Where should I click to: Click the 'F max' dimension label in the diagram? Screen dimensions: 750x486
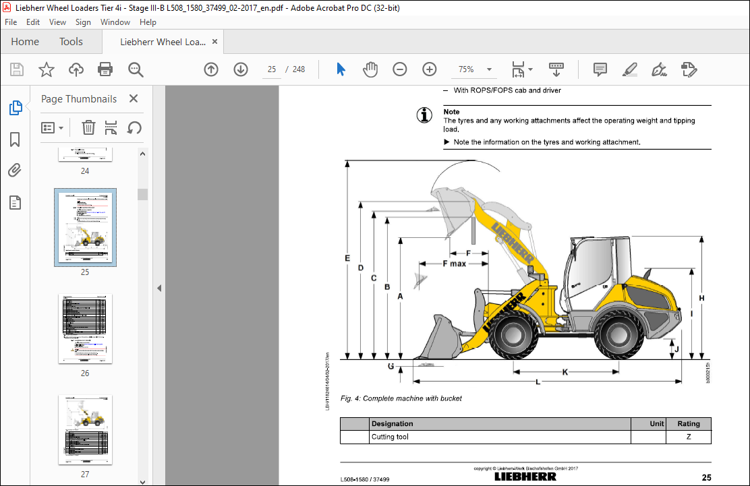454,264
